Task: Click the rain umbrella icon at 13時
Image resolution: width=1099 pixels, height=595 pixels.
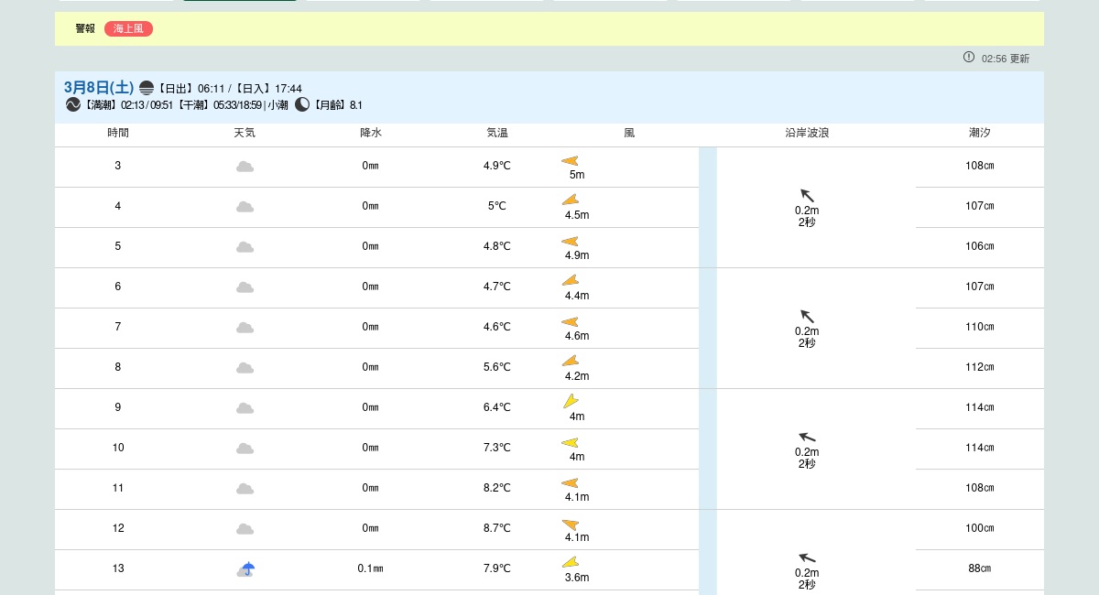Action: point(245,568)
